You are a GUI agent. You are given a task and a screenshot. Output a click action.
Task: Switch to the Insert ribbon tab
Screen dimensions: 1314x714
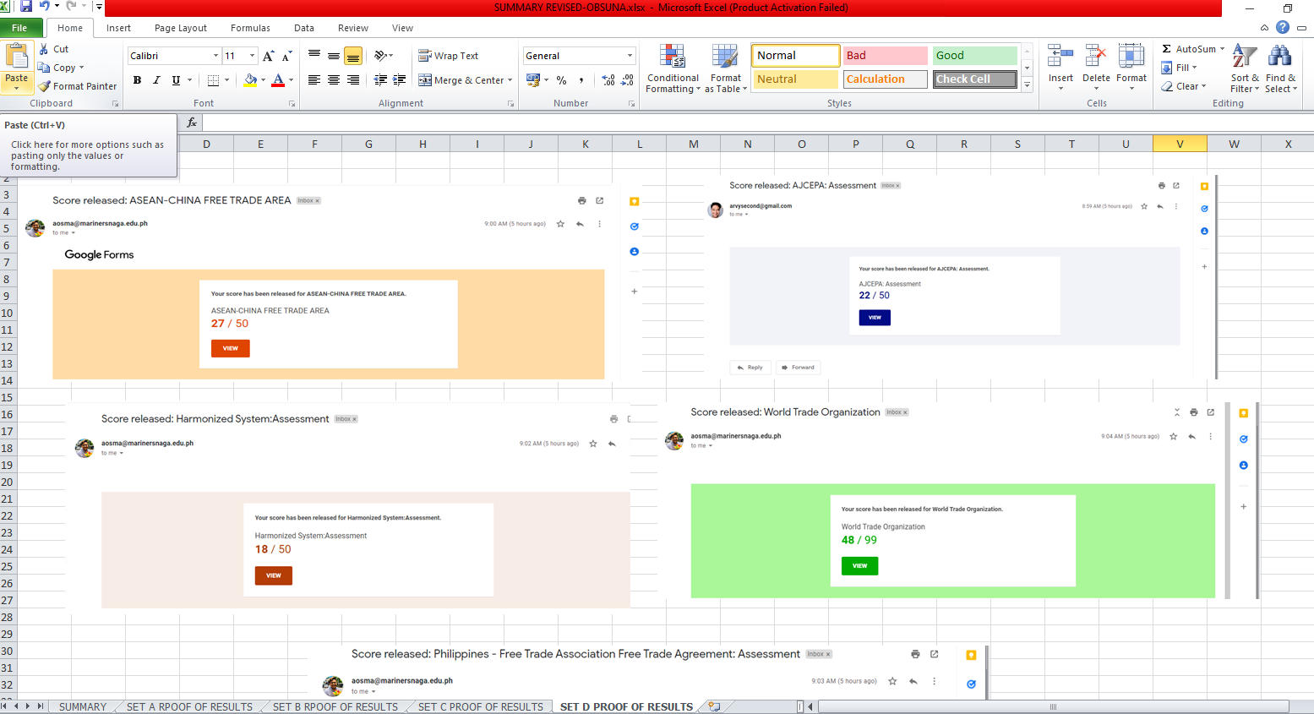click(118, 28)
